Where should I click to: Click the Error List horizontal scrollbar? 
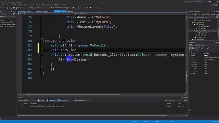coord(93,115)
